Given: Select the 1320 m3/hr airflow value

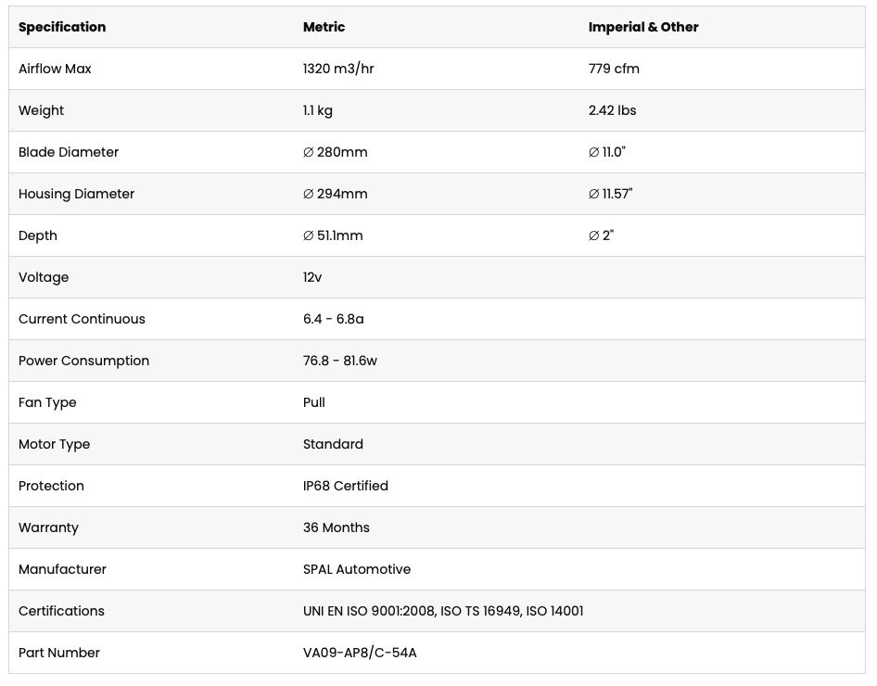Looking at the screenshot, I should [338, 69].
